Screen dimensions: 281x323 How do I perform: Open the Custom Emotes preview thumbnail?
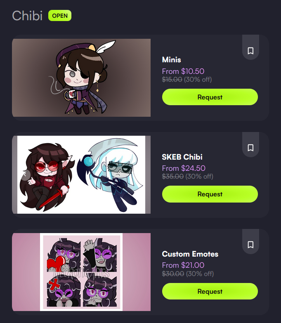tap(81, 272)
